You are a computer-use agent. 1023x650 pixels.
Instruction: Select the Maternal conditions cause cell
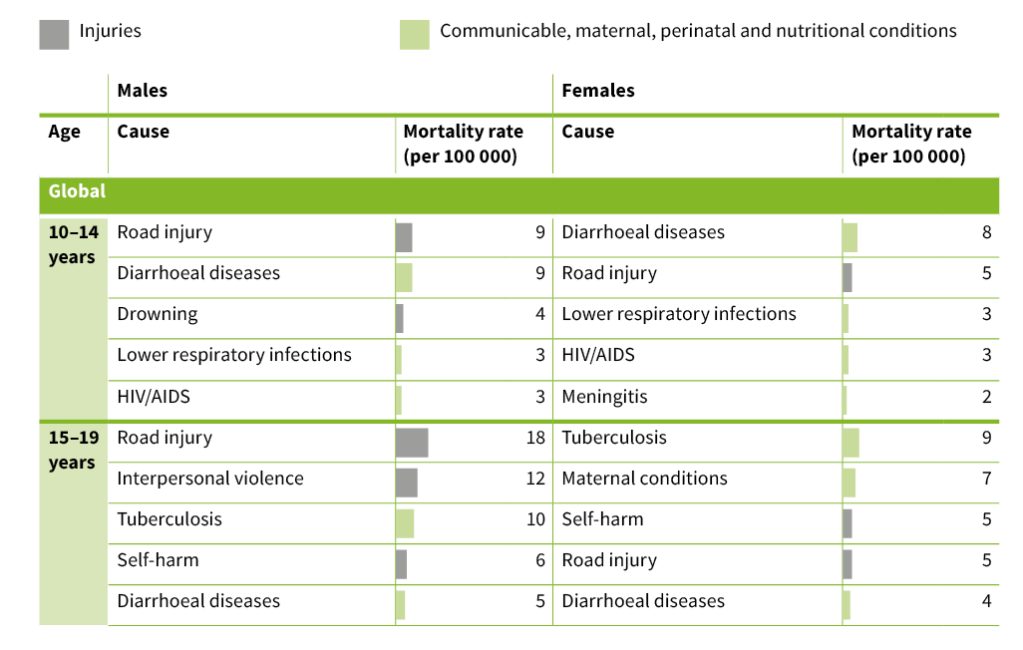[x=644, y=479]
